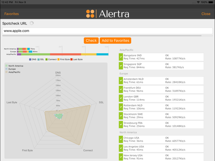Click Add to Favorites button
This screenshot has height=161, width=215.
(x=115, y=40)
